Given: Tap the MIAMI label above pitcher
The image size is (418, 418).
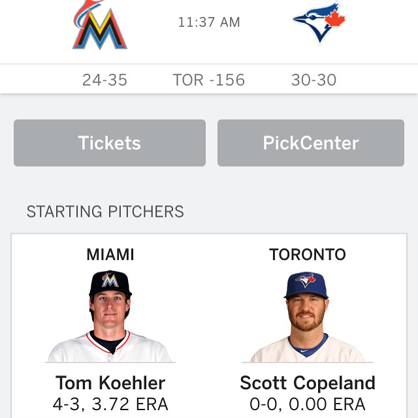Looking at the screenshot, I should click(110, 255).
